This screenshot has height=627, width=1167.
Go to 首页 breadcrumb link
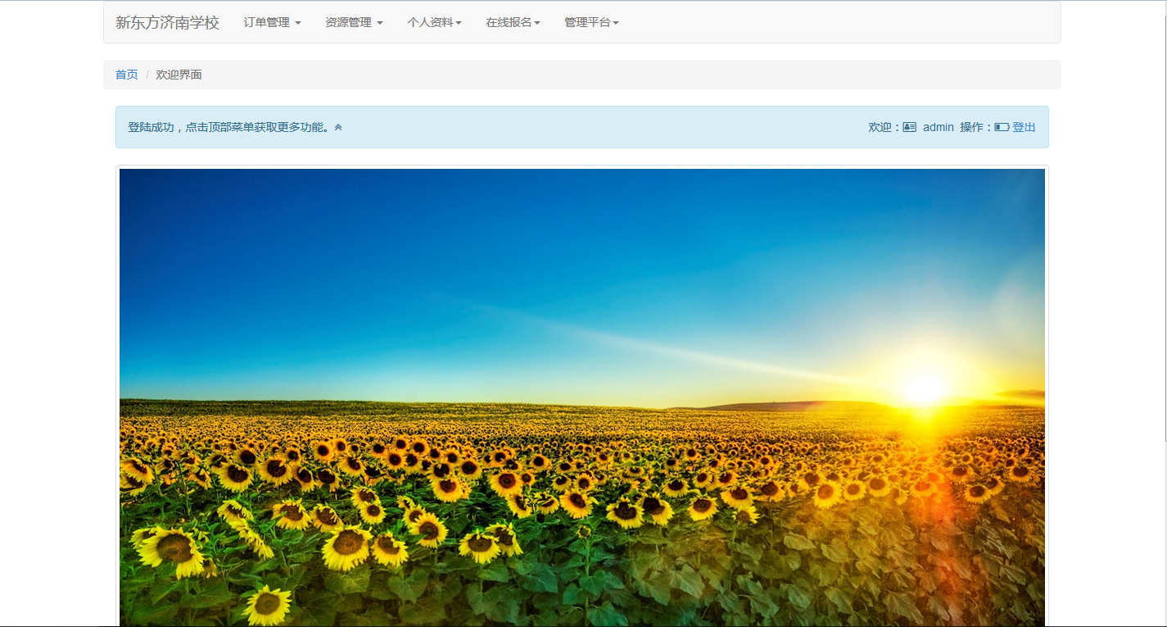coord(126,75)
